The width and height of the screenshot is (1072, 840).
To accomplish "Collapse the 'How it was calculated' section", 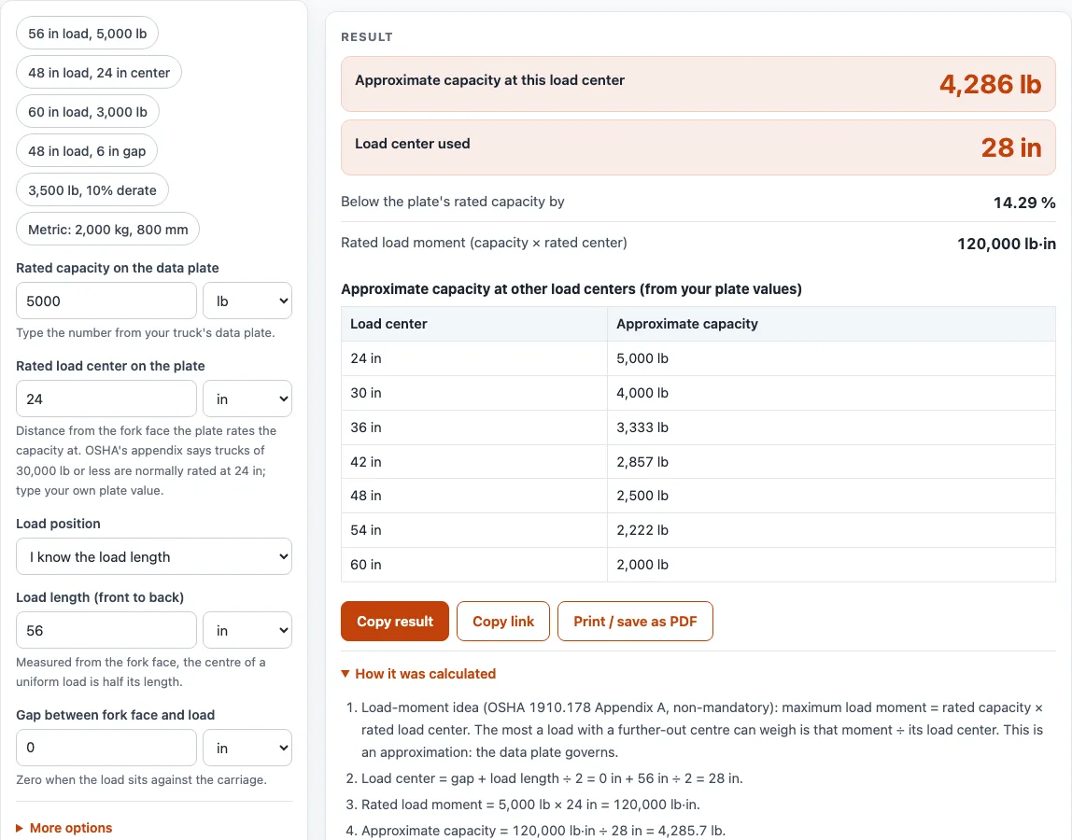I will [x=418, y=674].
